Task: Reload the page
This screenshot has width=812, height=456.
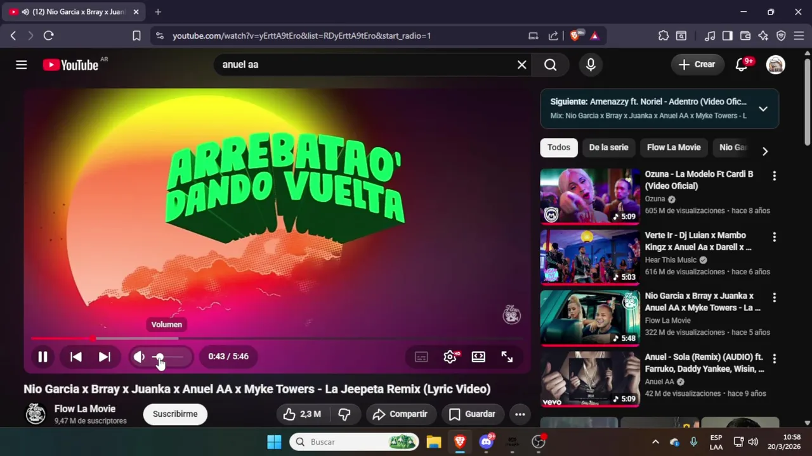Action: pos(48,36)
